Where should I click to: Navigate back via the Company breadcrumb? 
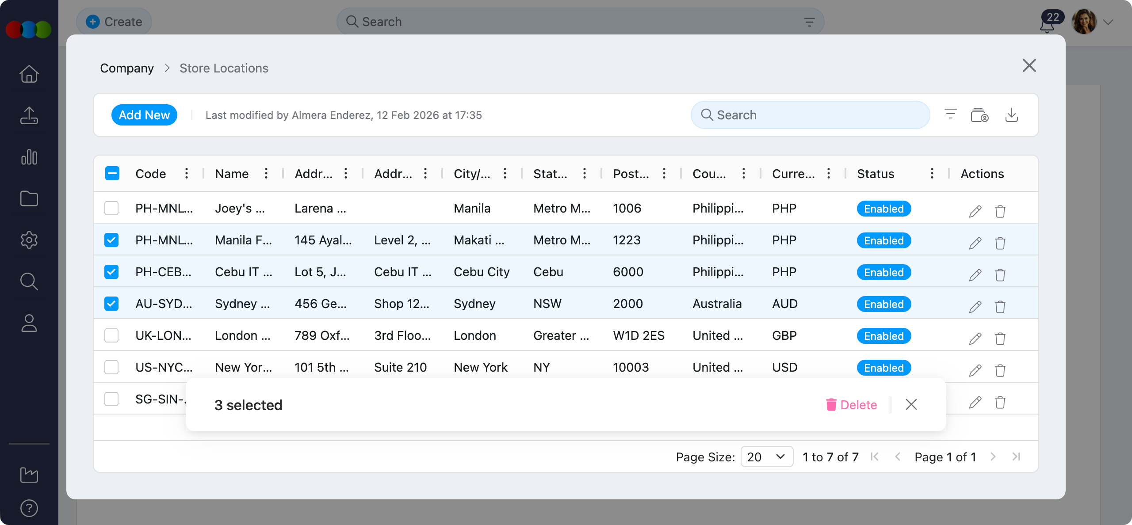[x=127, y=68]
